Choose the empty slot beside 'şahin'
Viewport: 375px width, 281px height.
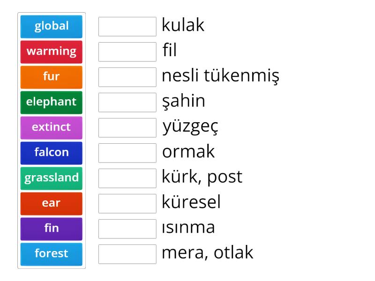(x=127, y=103)
